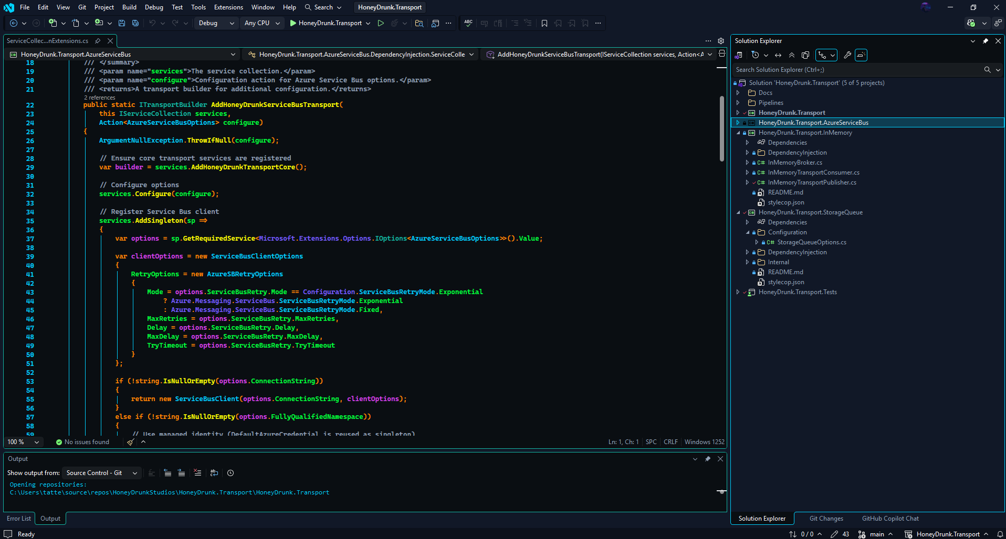Toggle spell checker with the ABC icon
Screen dimensions: 1006x539
[x=468, y=23]
